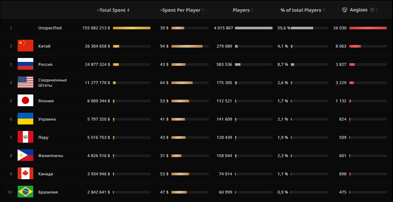Toggle sort arrows next to Spent Per Player
This screenshot has height=202, width=393.
pyautogui.click(x=203, y=10)
